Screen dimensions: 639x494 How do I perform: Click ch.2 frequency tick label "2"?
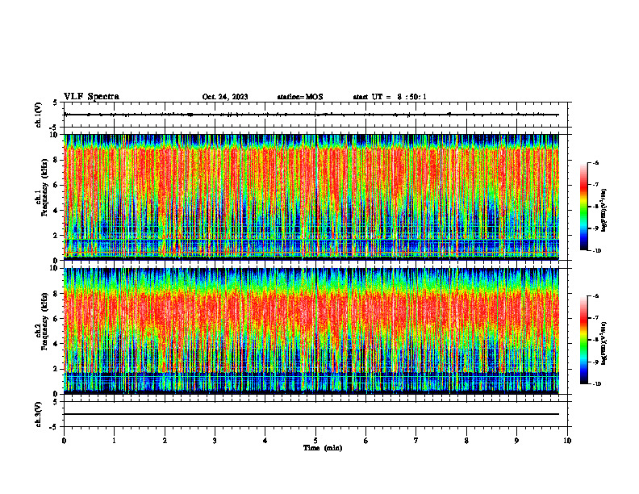(x=56, y=369)
